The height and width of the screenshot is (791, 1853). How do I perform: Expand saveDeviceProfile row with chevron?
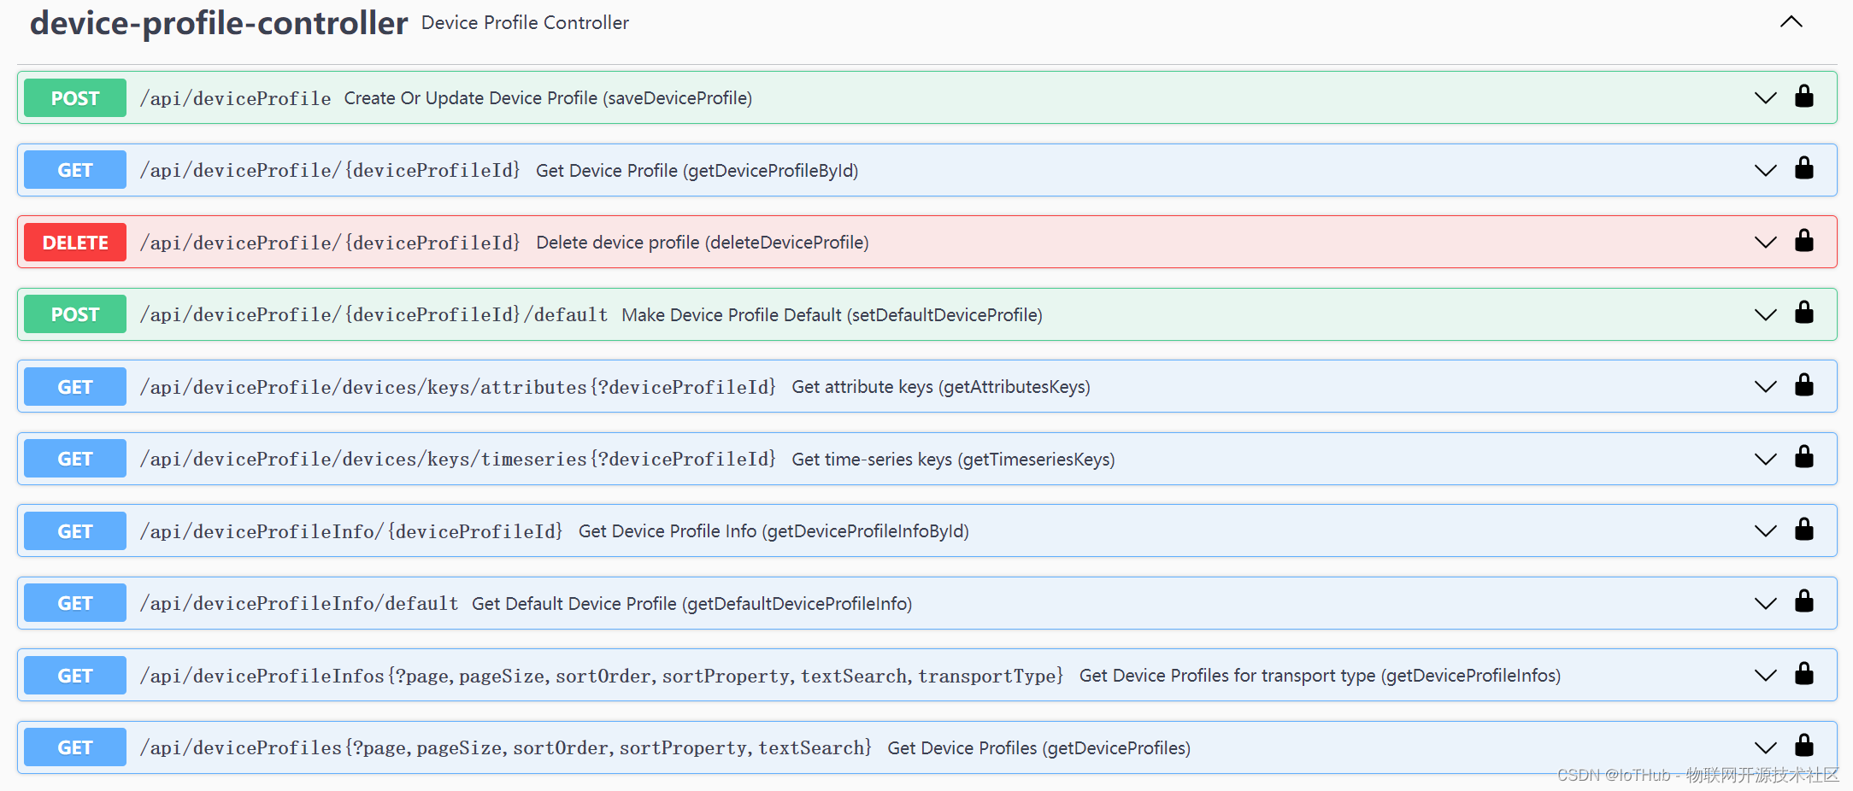[1766, 98]
